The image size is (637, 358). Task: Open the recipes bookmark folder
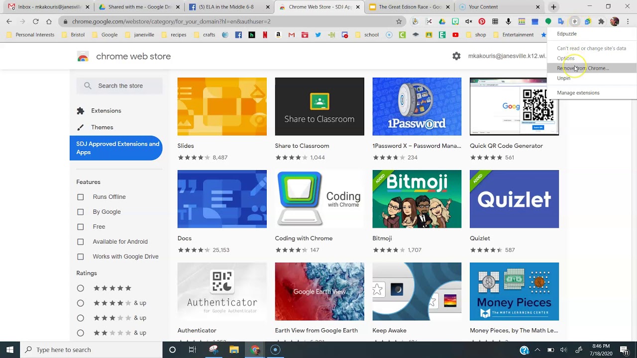(x=173, y=35)
